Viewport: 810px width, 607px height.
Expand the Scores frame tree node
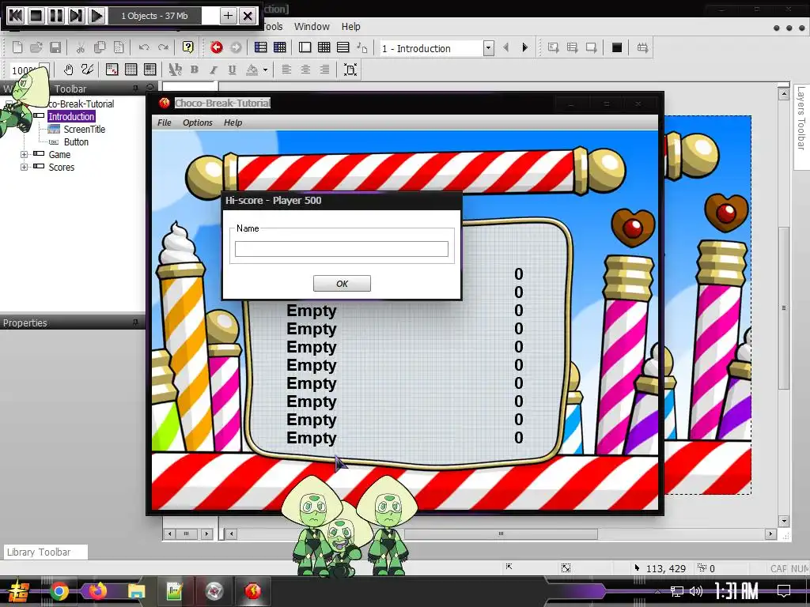(24, 168)
